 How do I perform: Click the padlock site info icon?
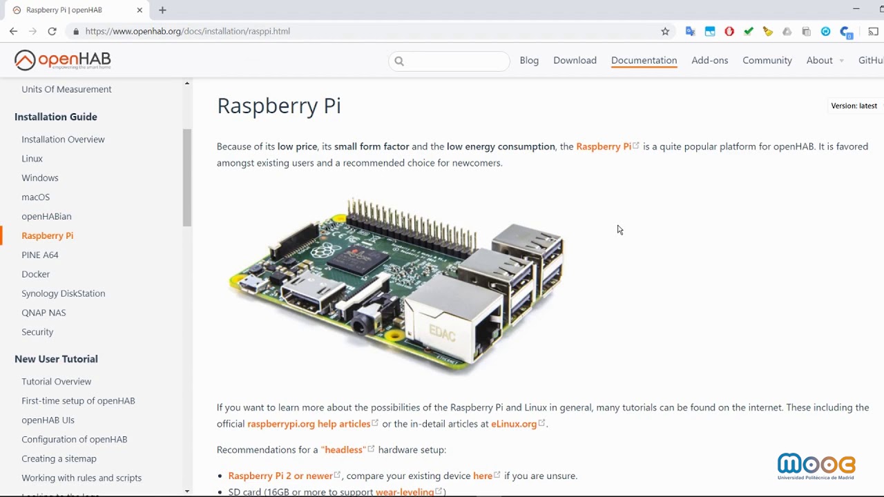coord(76,31)
